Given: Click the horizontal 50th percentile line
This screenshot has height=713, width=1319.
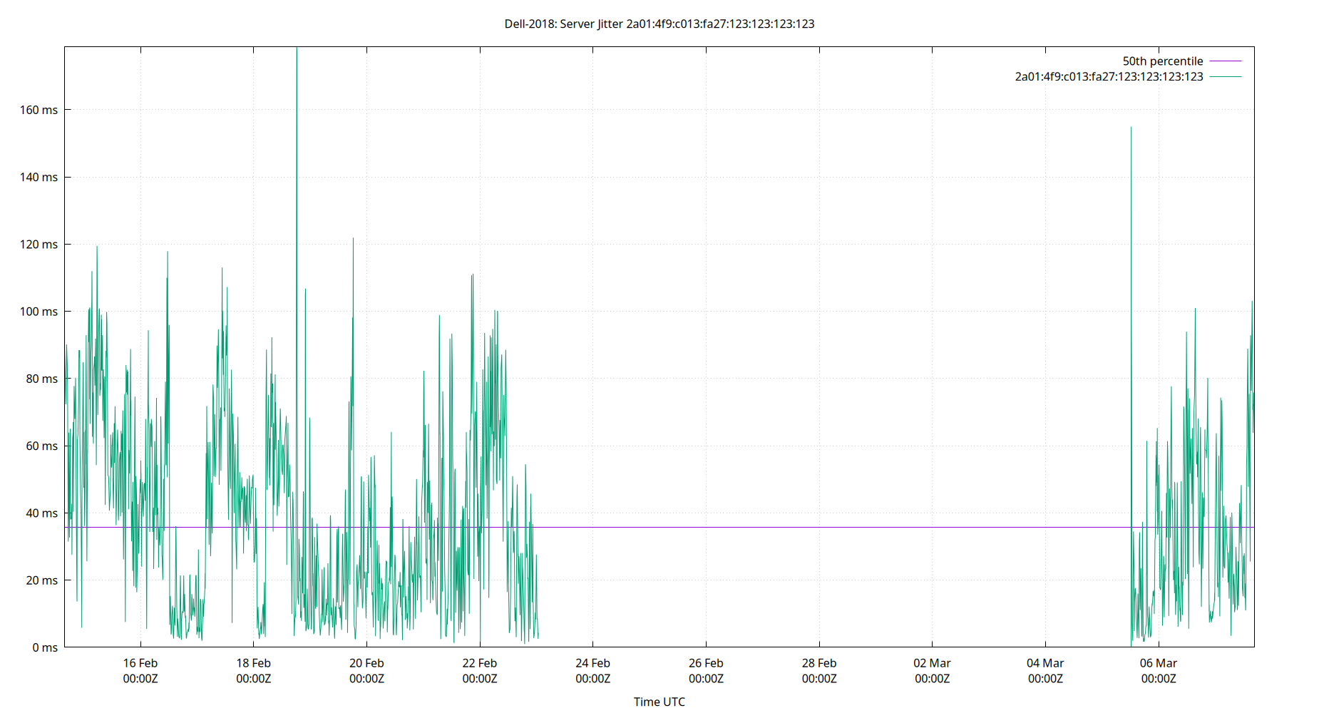Looking at the screenshot, I should pos(784,525).
